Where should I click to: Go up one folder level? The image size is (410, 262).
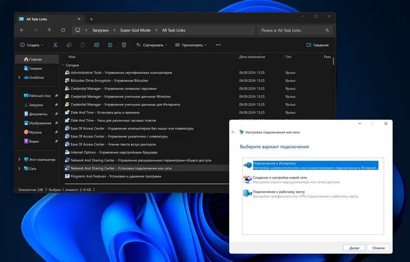coord(49,30)
